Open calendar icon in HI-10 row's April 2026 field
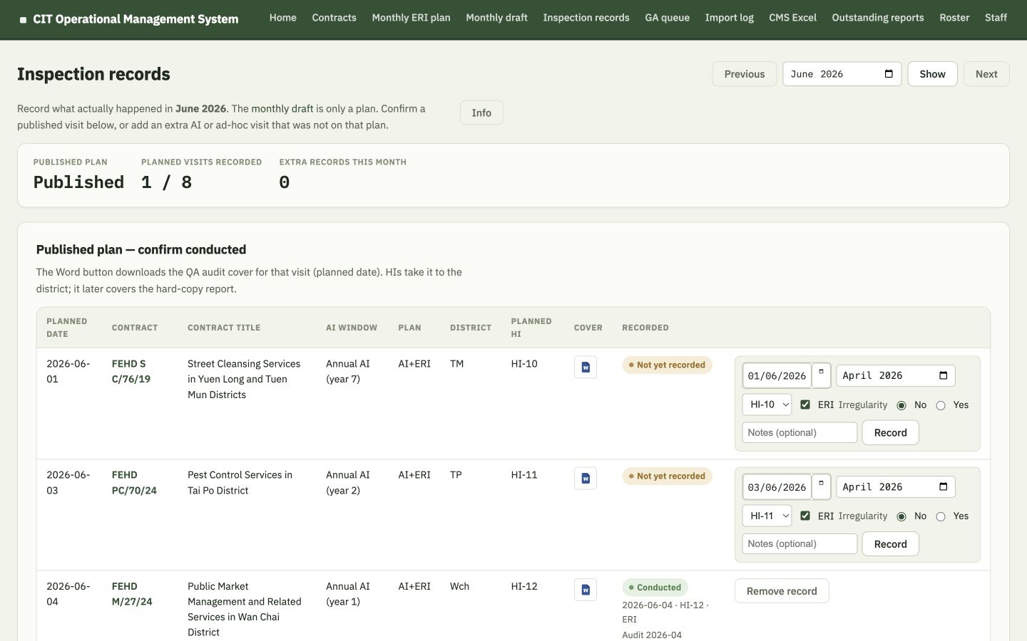 click(x=943, y=375)
